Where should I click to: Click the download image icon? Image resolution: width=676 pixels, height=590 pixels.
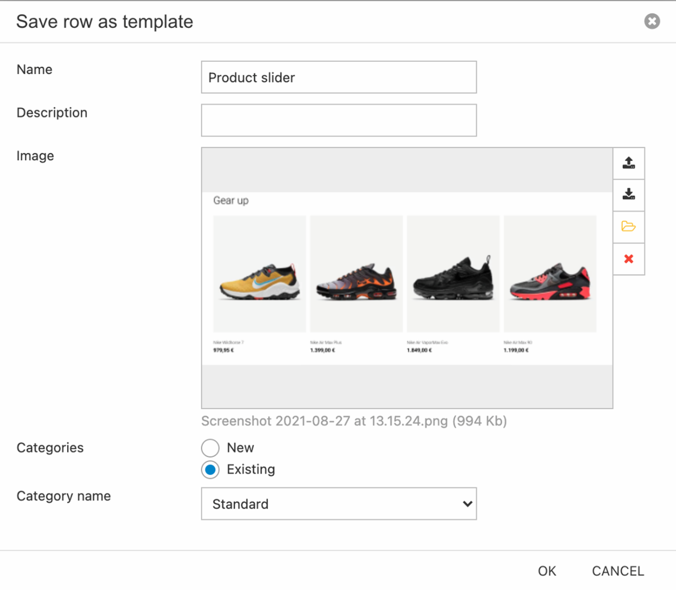pyautogui.click(x=628, y=195)
